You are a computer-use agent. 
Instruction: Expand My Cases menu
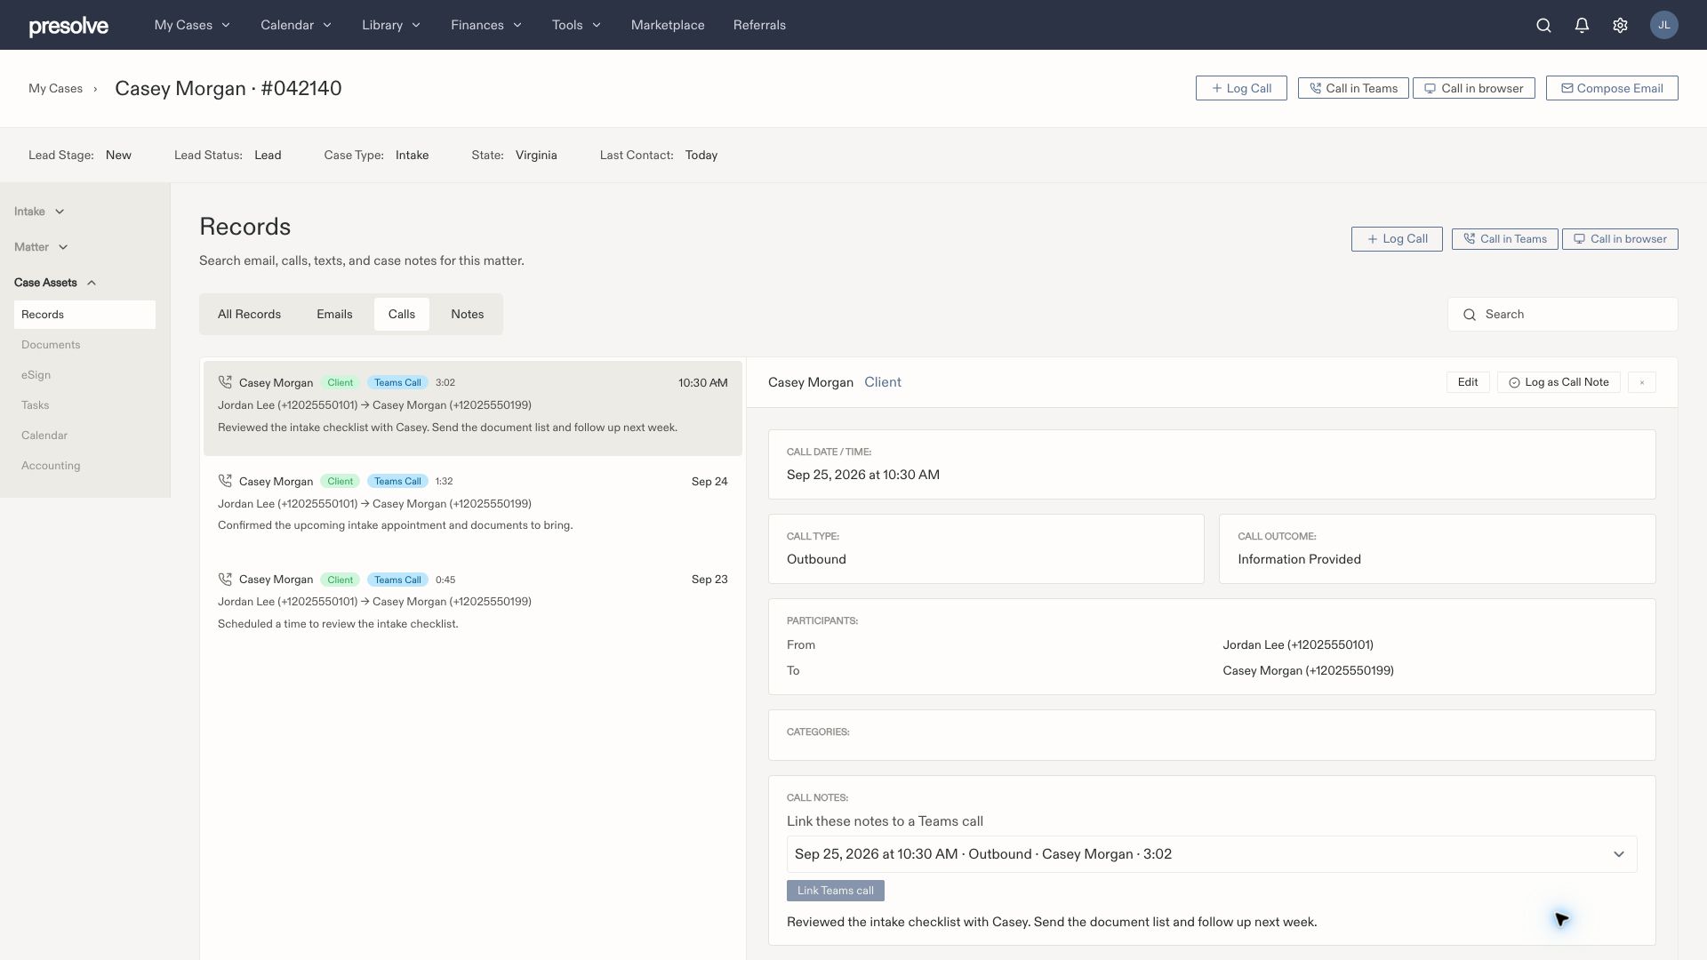click(192, 25)
